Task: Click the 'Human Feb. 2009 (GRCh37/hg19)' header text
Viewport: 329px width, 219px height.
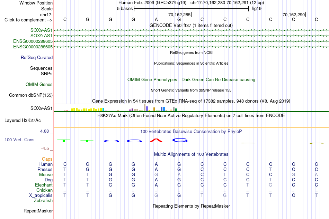Action: click(152, 3)
